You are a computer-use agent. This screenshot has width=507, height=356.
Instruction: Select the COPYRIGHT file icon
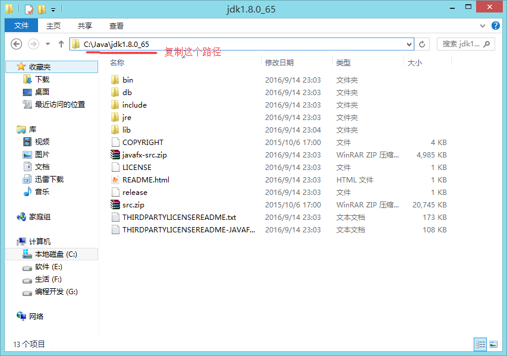[115, 142]
